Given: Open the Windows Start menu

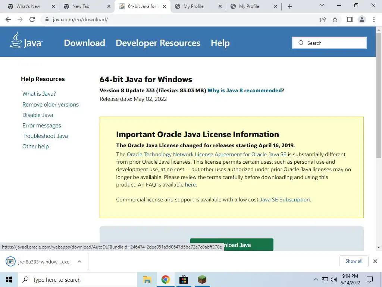Looking at the screenshot, I should pyautogui.click(x=9, y=280).
